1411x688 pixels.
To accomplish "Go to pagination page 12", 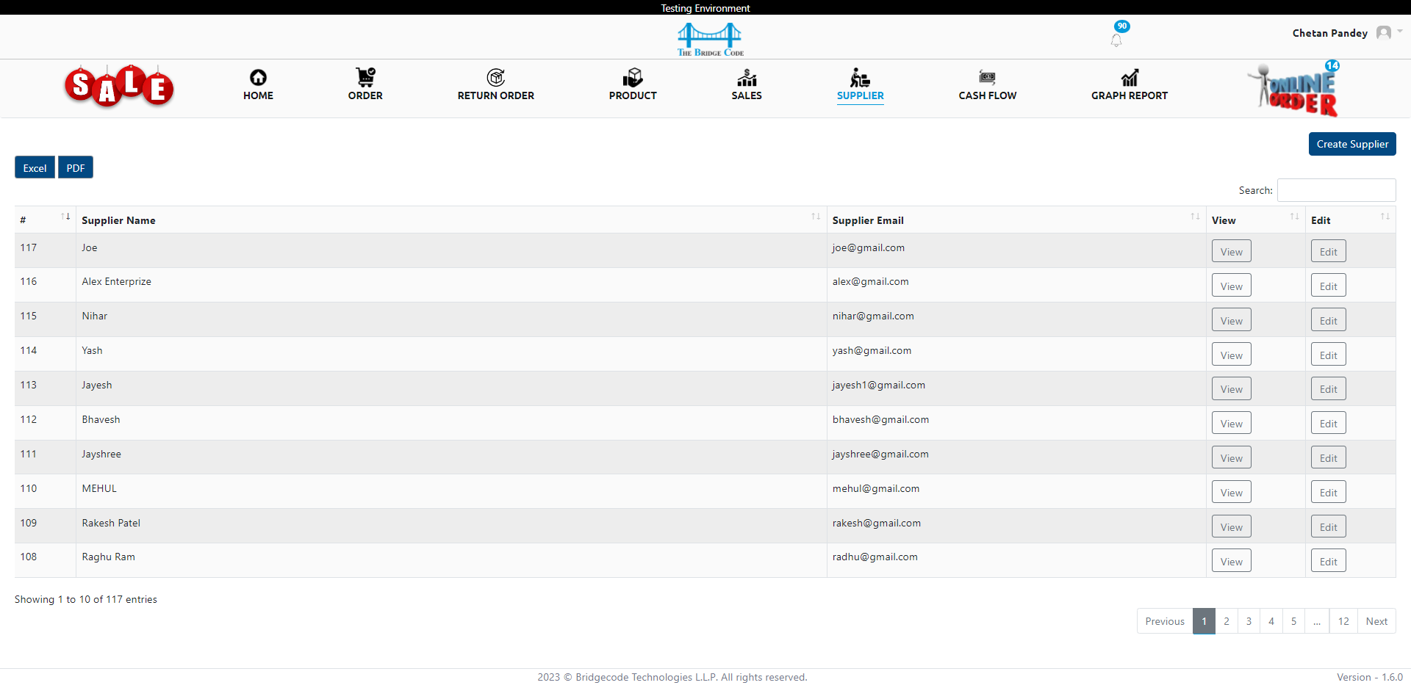I will [1343, 621].
